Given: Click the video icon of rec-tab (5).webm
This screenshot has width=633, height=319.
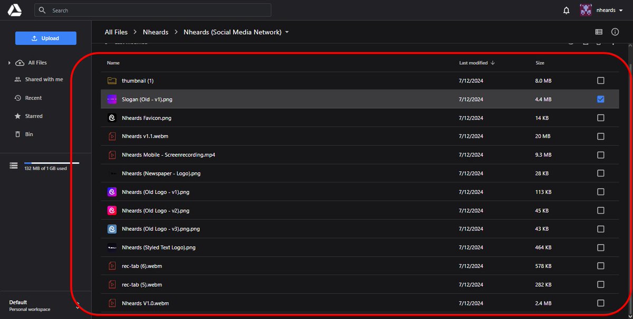Looking at the screenshot, I should (x=111, y=285).
